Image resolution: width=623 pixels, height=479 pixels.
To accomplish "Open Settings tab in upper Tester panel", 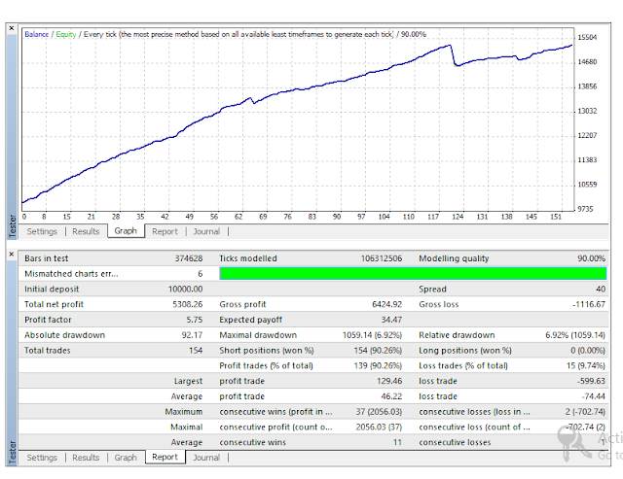I will pos(42,231).
